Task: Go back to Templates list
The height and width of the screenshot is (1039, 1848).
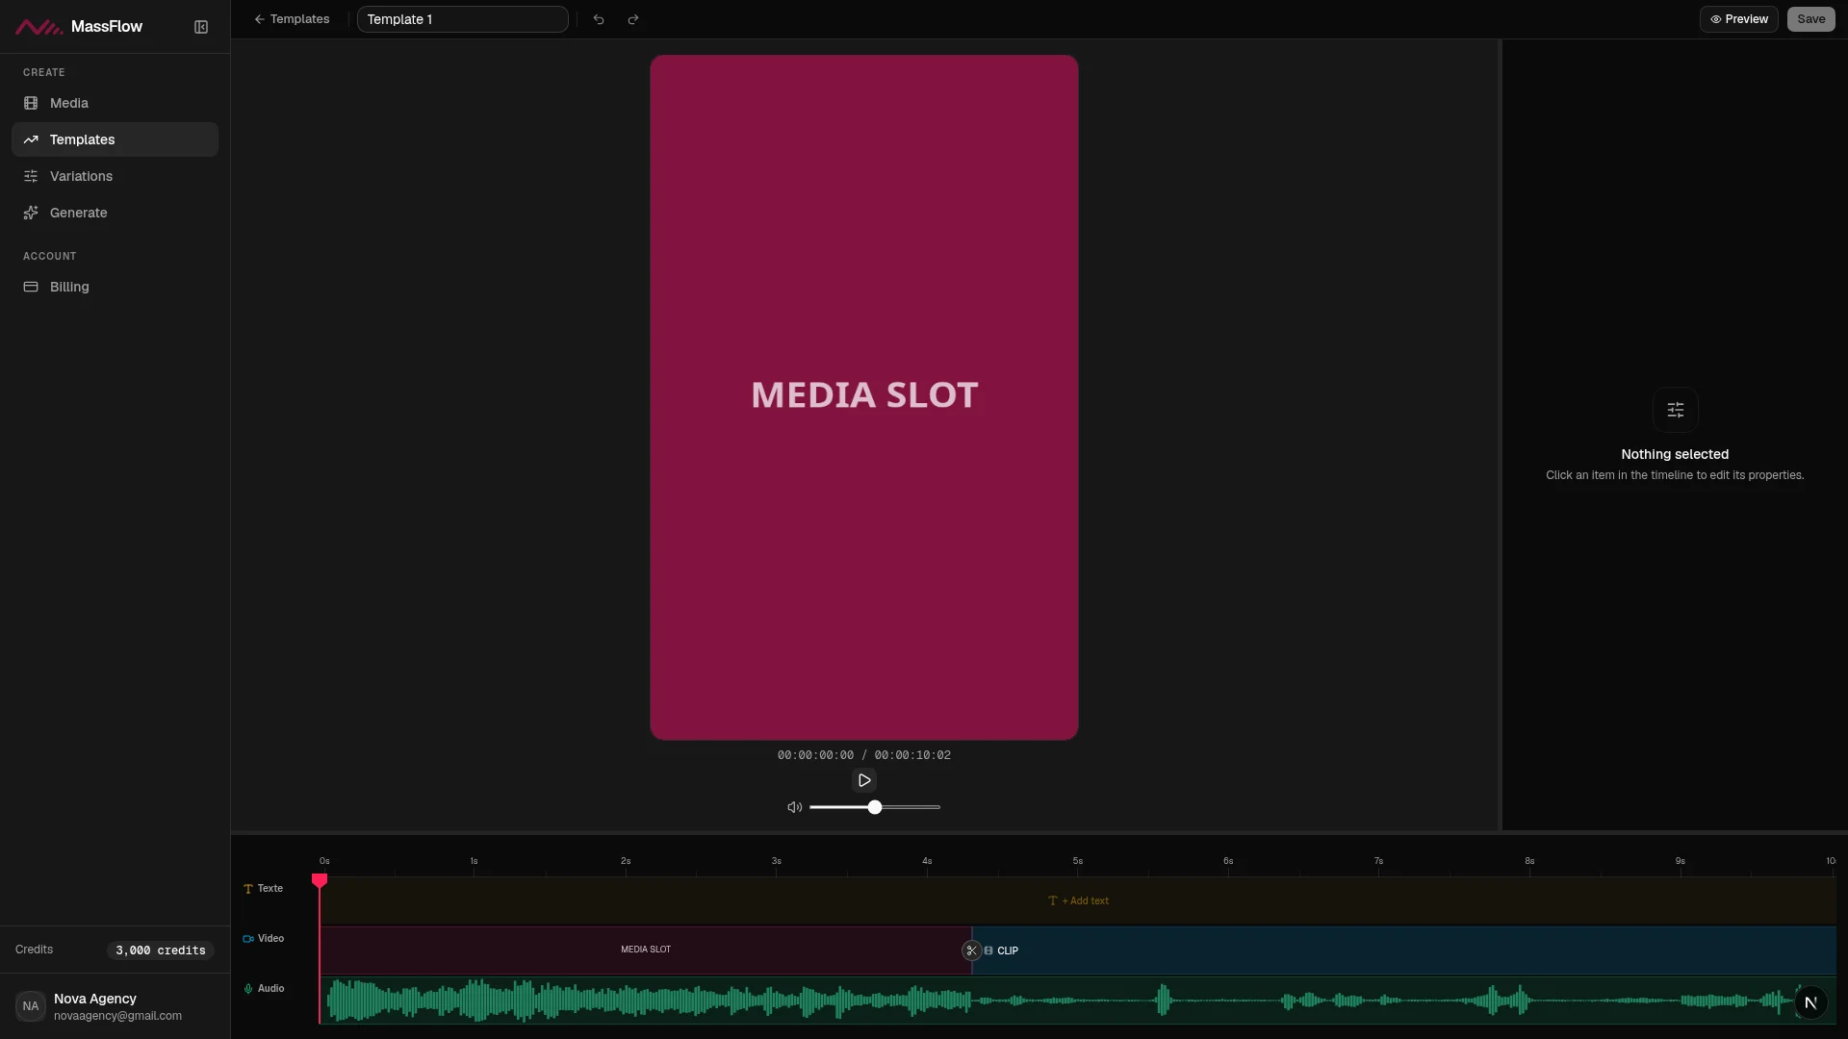Action: [292, 19]
